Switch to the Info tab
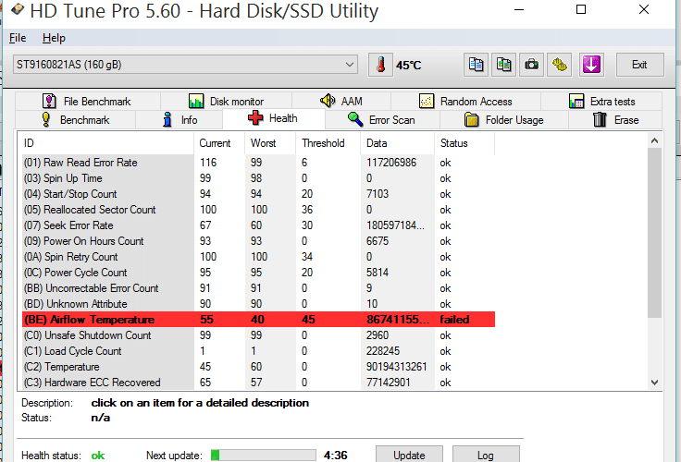The height and width of the screenshot is (462, 681). tap(180, 120)
